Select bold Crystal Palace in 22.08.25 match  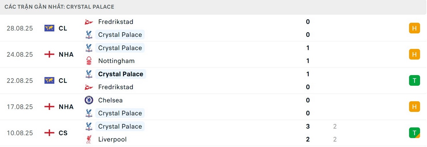121,74
